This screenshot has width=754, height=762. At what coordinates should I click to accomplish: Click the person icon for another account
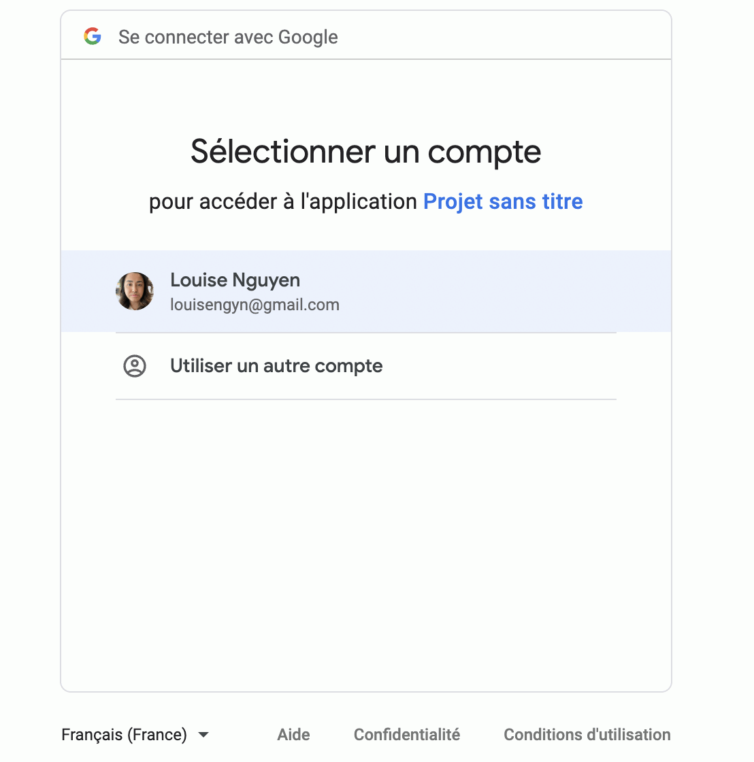point(135,366)
